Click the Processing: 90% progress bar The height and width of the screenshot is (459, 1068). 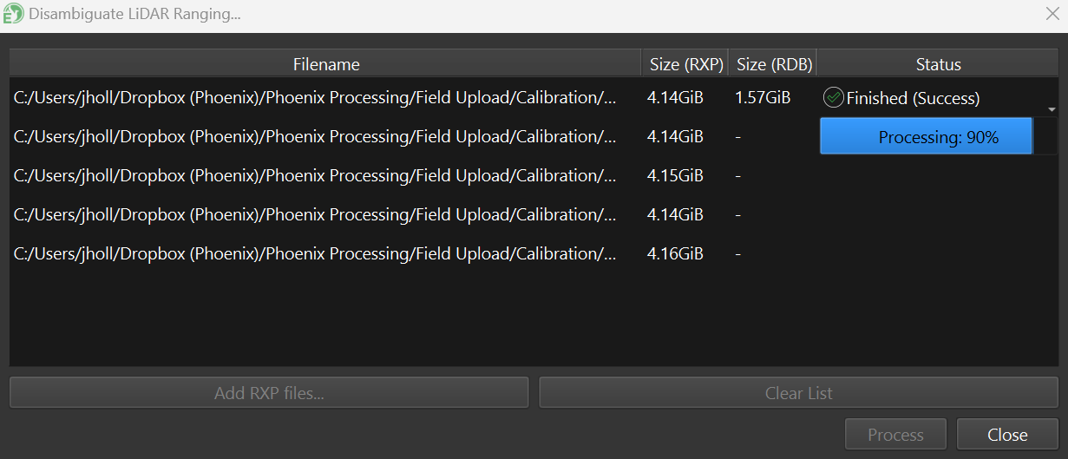(926, 137)
